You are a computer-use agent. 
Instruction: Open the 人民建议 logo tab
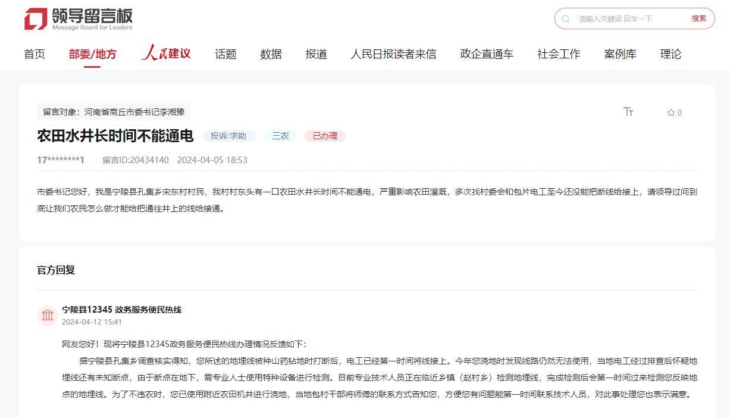pyautogui.click(x=166, y=54)
